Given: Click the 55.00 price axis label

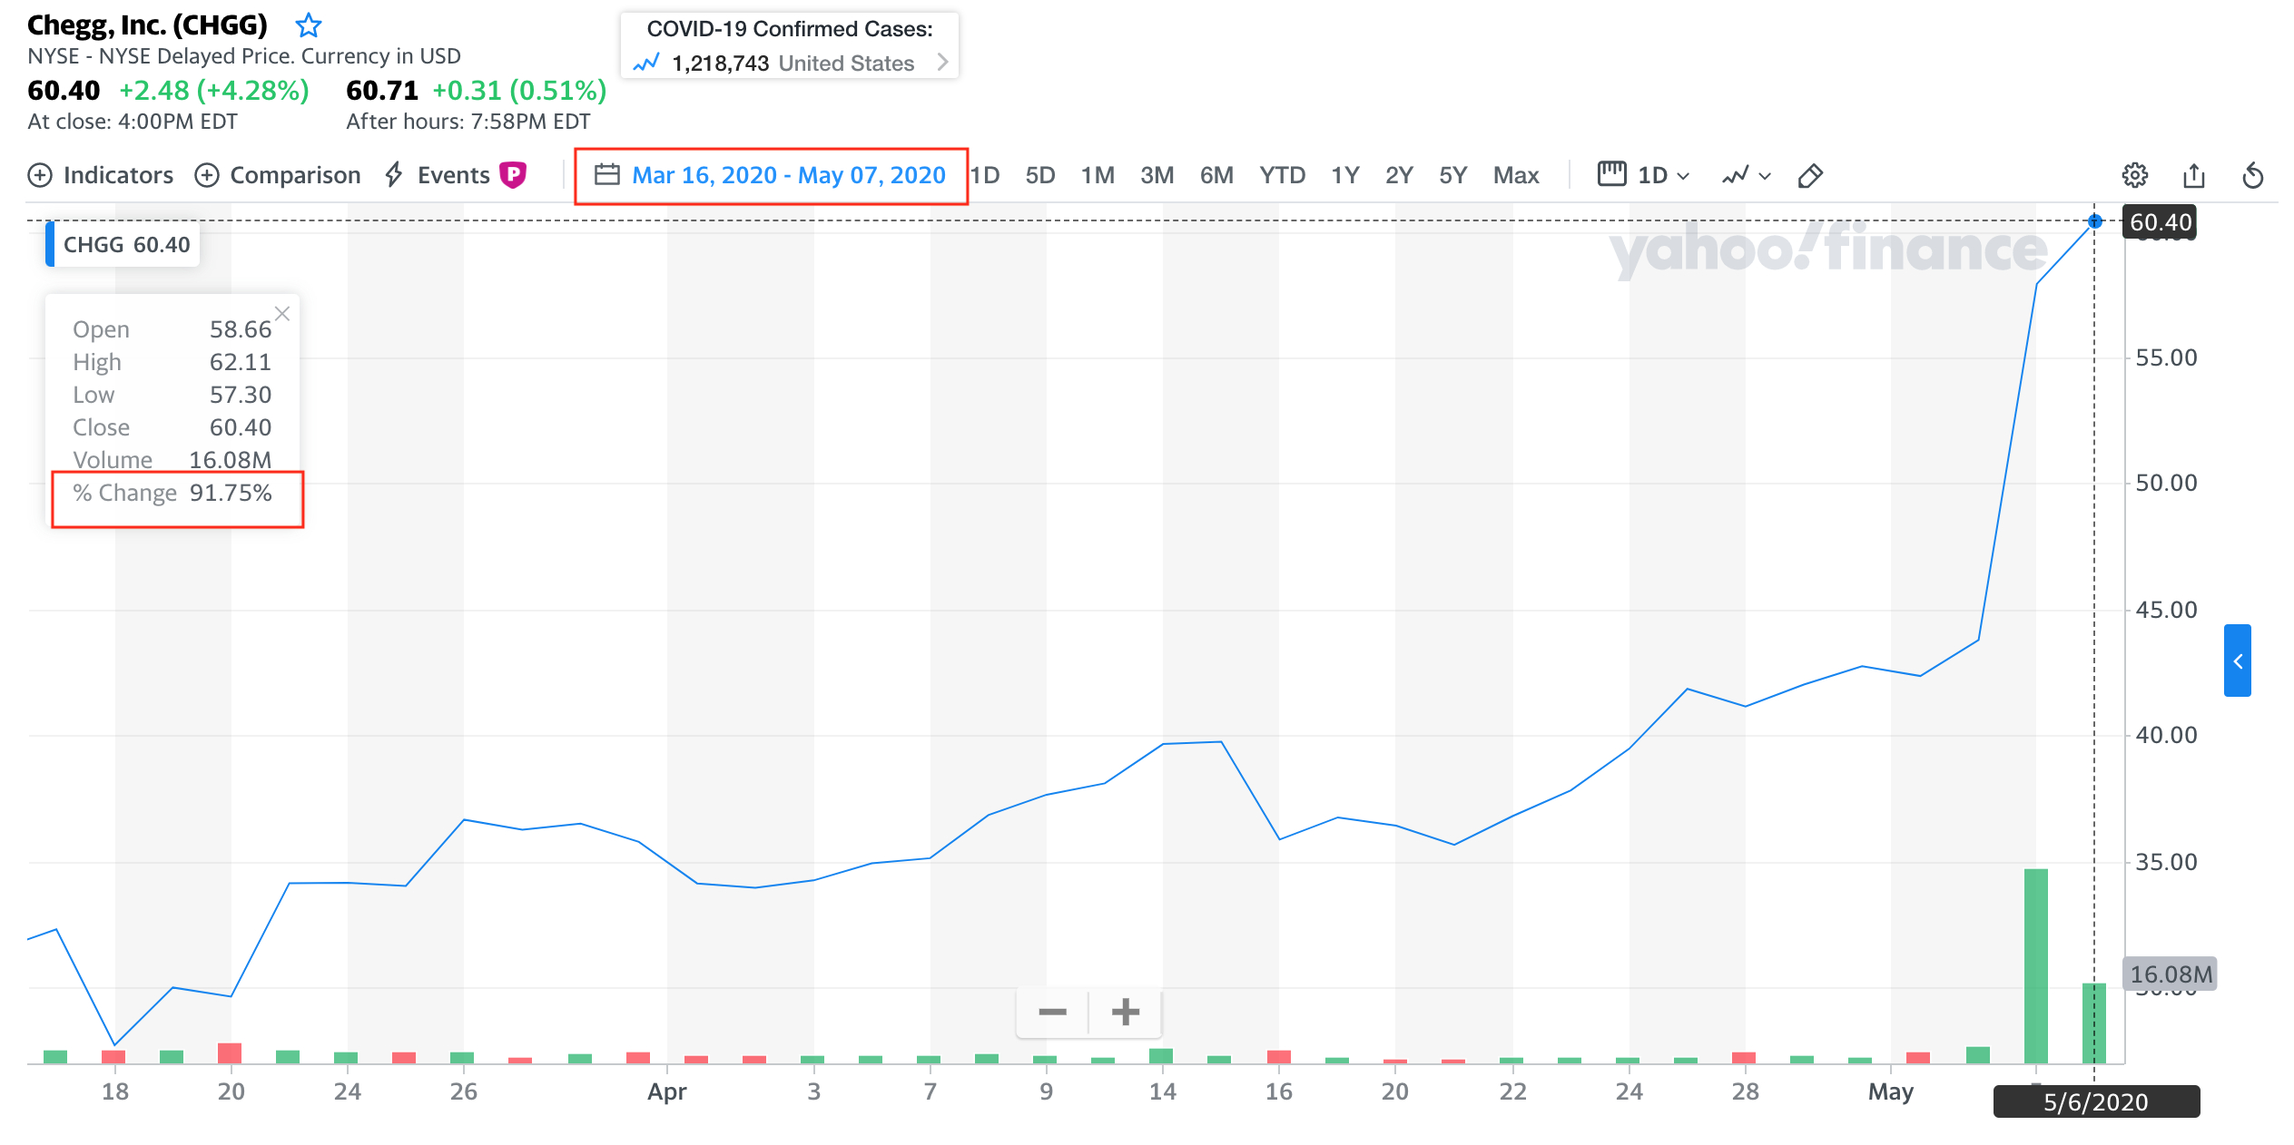Looking at the screenshot, I should coord(2167,357).
